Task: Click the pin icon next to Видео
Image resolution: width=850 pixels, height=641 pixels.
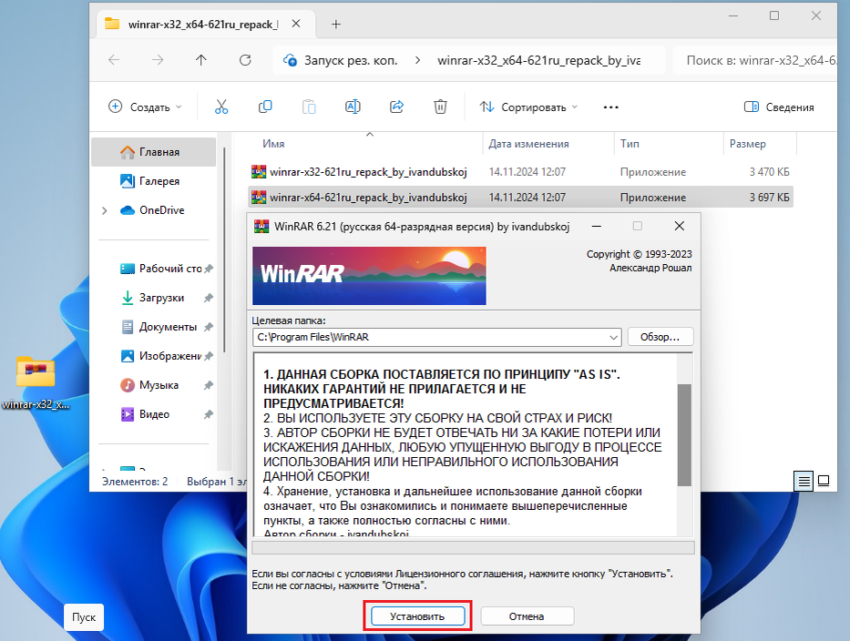Action: click(x=209, y=414)
